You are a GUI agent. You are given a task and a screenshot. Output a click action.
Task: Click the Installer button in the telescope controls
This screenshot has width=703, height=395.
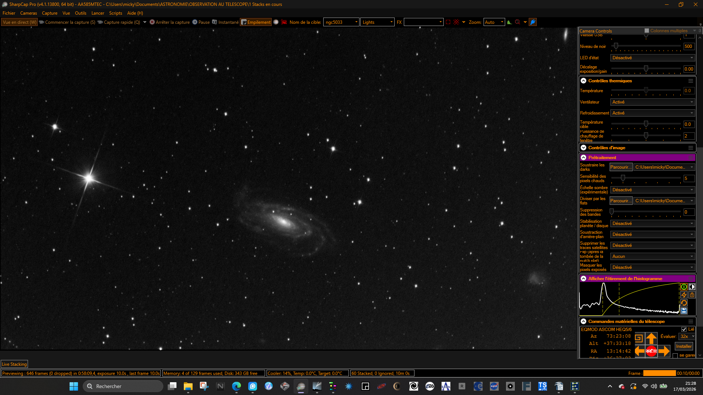pos(684,346)
